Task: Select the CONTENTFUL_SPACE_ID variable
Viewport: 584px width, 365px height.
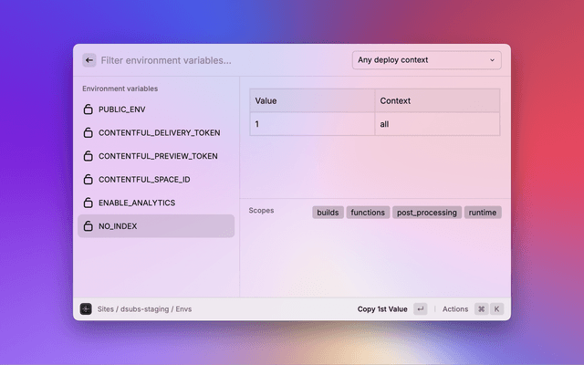Action: (x=144, y=180)
